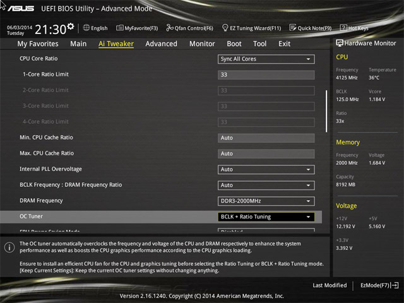Click CPU frequency value 4125 MHz
The width and height of the screenshot is (404, 303).
point(347,78)
